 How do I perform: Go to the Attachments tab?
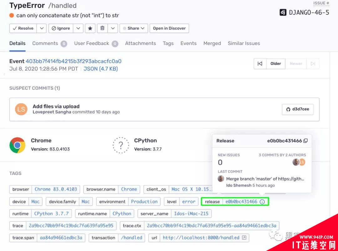tap(141, 43)
